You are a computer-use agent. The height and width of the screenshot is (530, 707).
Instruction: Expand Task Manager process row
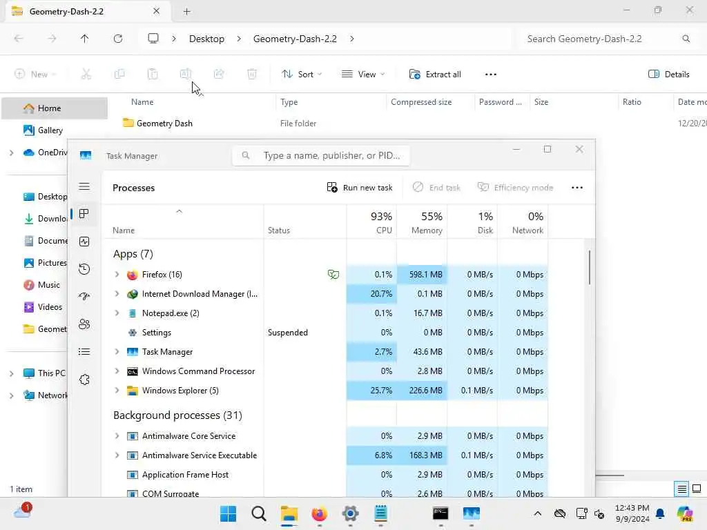[x=117, y=351]
